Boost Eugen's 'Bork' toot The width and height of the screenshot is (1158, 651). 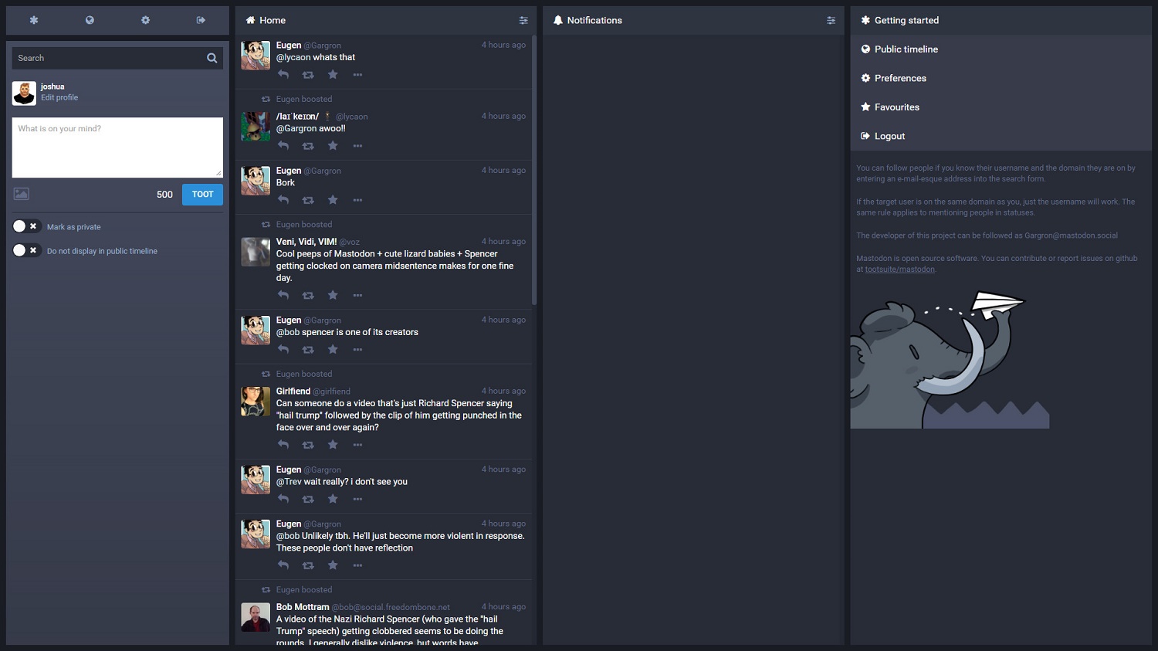(x=308, y=200)
